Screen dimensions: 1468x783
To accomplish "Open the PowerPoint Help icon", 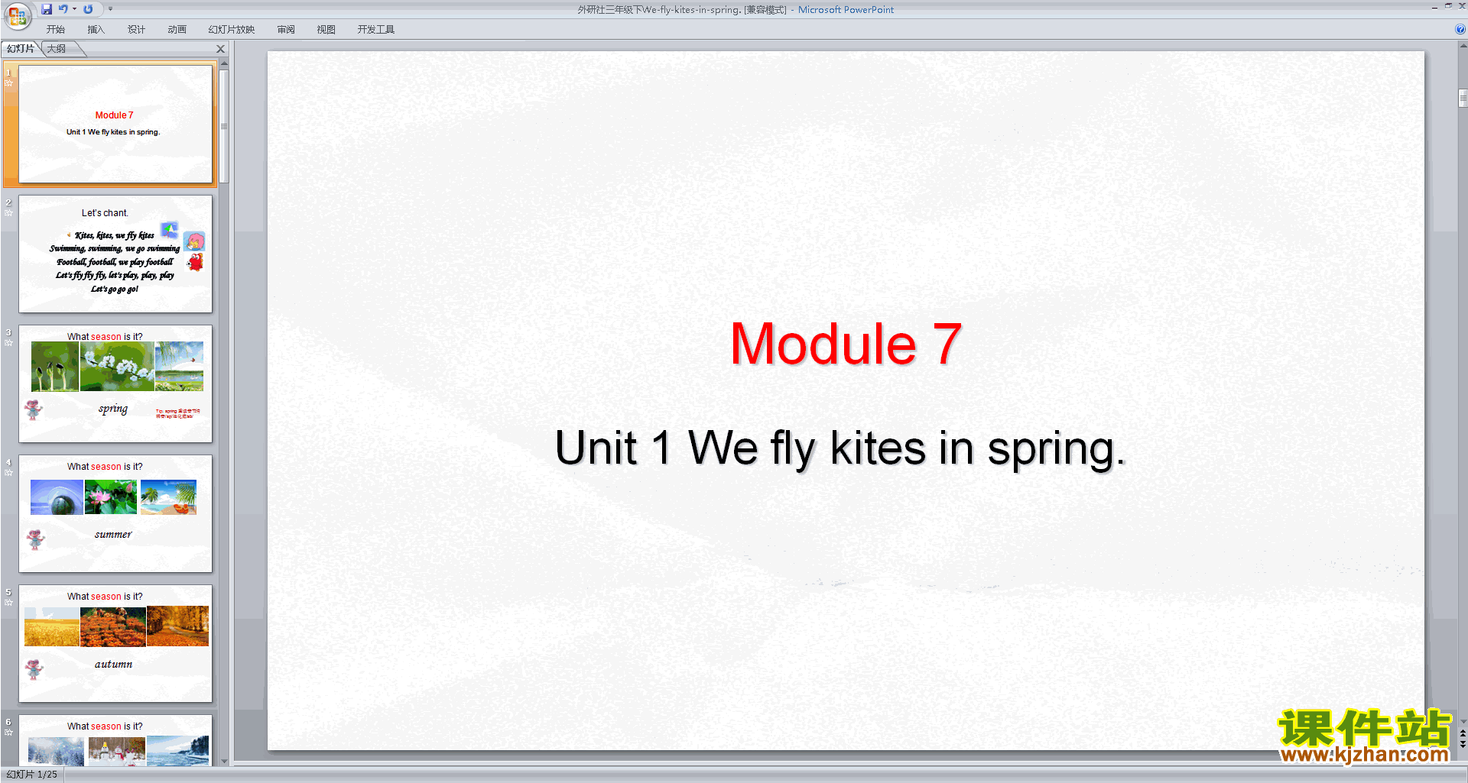I will coord(1460,29).
